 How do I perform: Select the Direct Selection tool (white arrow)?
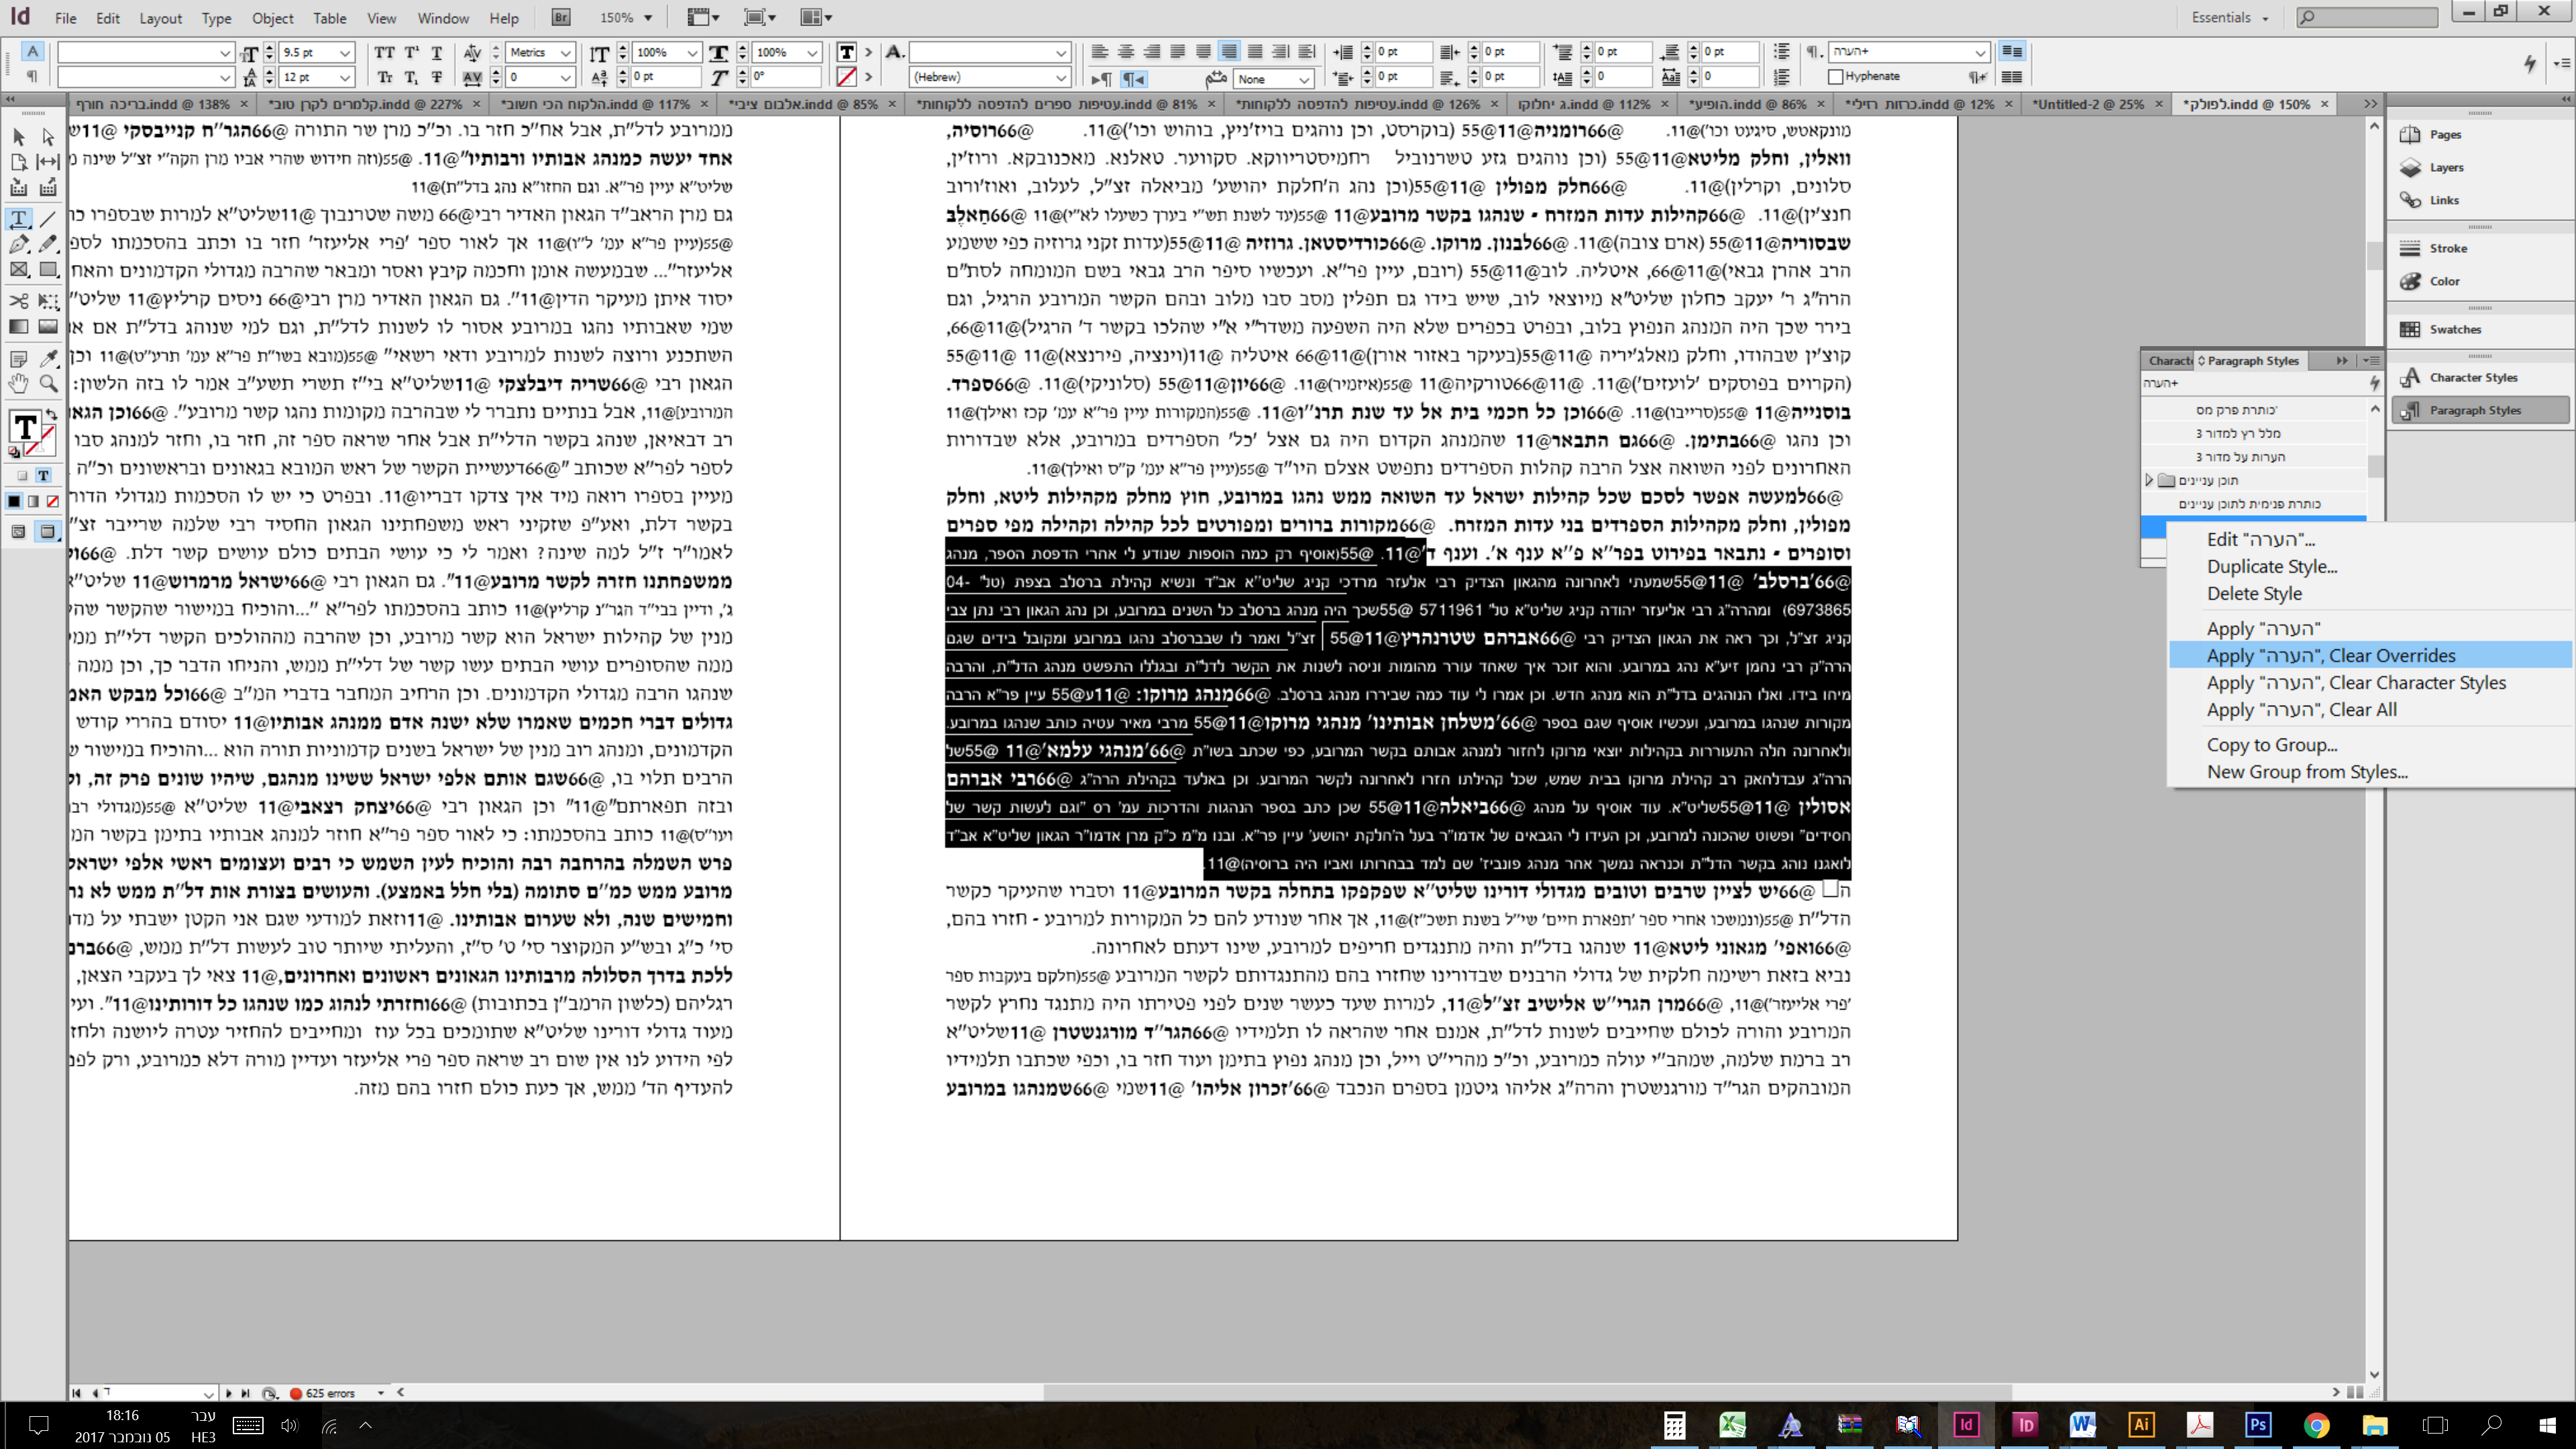(48, 136)
